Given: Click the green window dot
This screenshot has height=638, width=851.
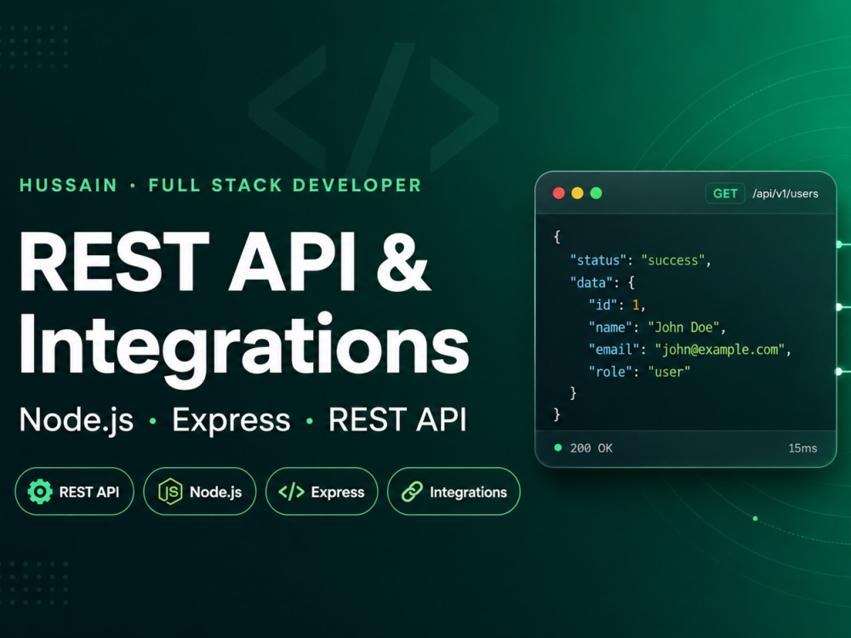Looking at the screenshot, I should tap(596, 193).
